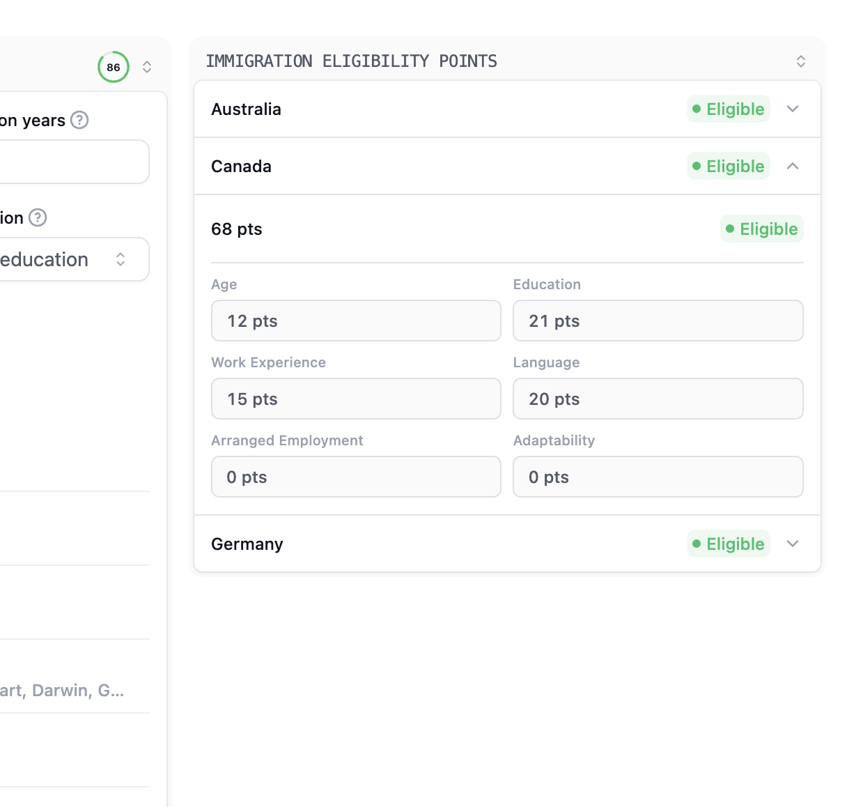Select the Australia country row
This screenshot has width=847, height=807.
click(x=507, y=109)
